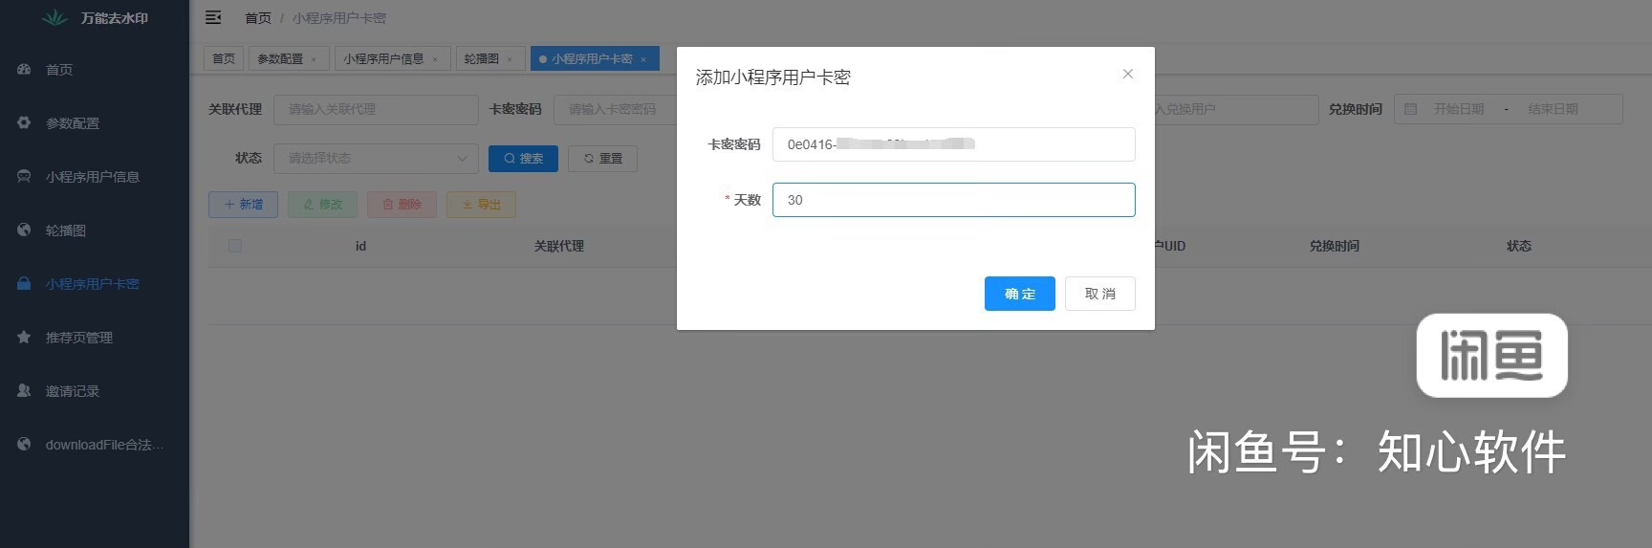1652x548 pixels.
Task: Click the 修改 button
Action: [x=322, y=204]
